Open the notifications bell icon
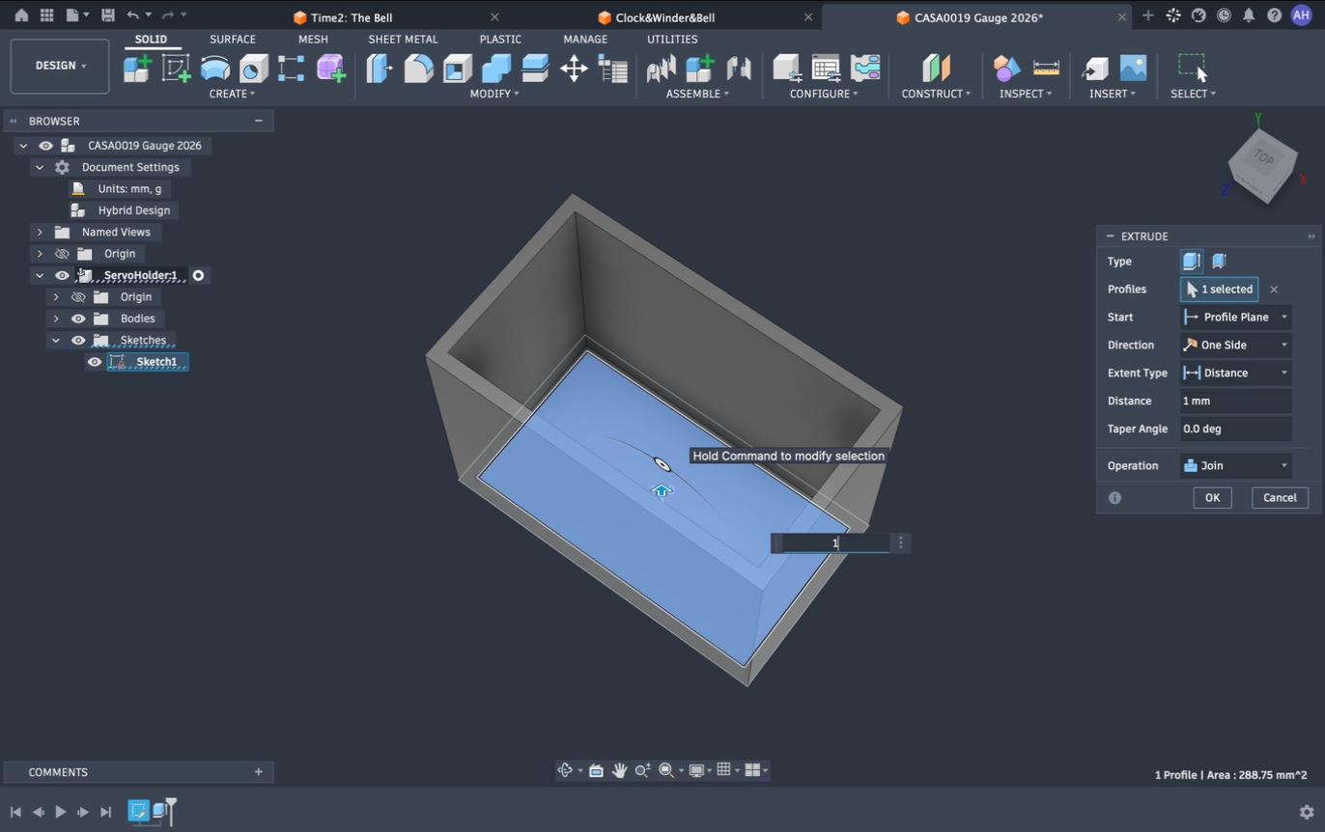Image resolution: width=1325 pixels, height=832 pixels. [x=1249, y=15]
